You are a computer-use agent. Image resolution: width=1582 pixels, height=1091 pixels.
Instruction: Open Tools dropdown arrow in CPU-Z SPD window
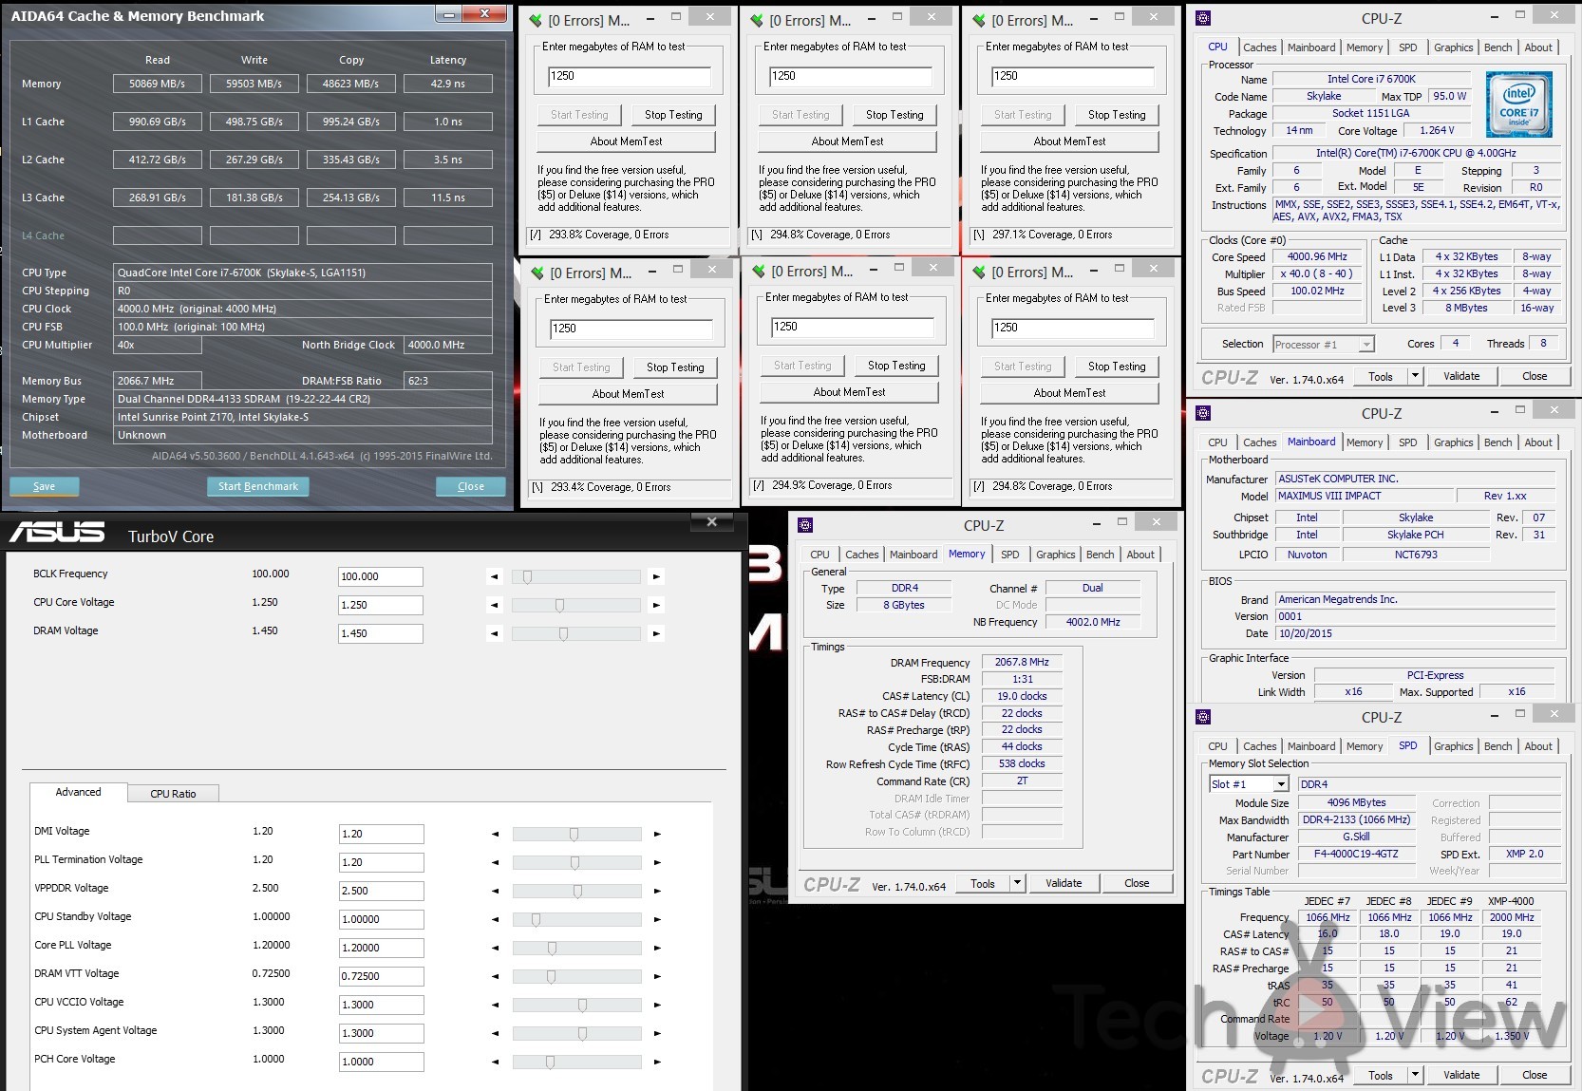pos(1415,1075)
